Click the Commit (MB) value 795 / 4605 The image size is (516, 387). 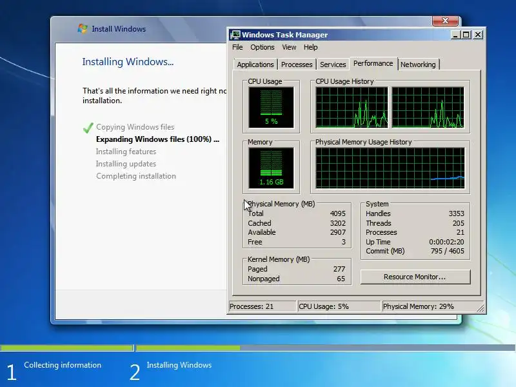(x=448, y=251)
